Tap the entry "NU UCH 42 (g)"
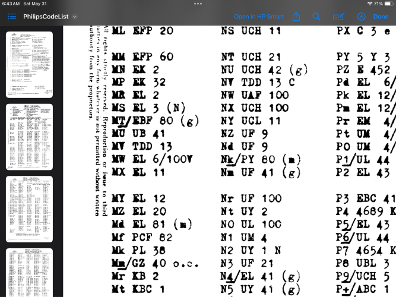 pyautogui.click(x=264, y=69)
